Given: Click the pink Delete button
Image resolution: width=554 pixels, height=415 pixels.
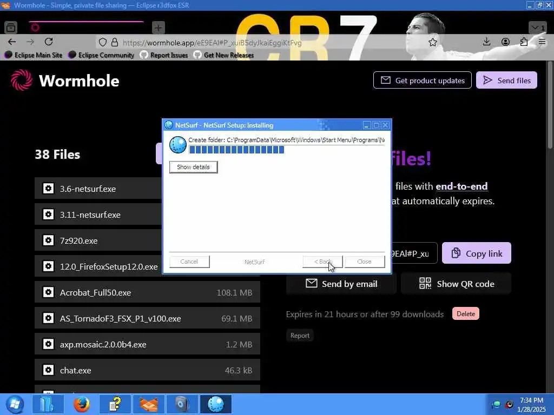Looking at the screenshot, I should pos(466,314).
